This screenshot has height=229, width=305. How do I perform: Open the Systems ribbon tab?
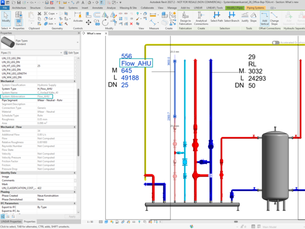point(73,8)
